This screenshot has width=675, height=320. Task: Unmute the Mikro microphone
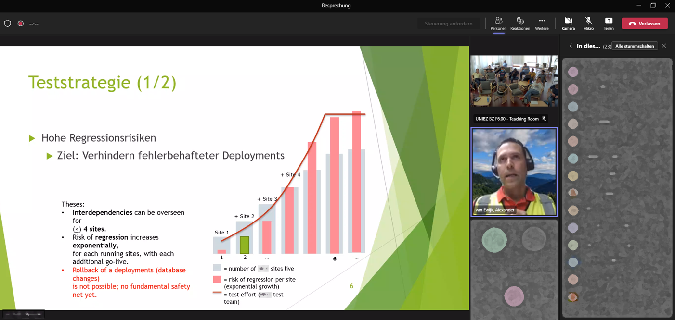coord(588,23)
